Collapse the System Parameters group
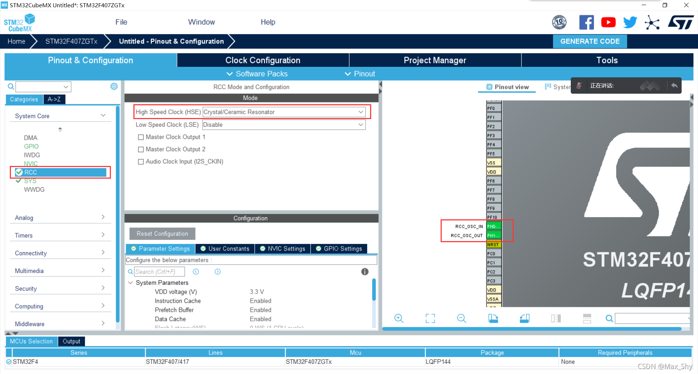 [x=131, y=283]
